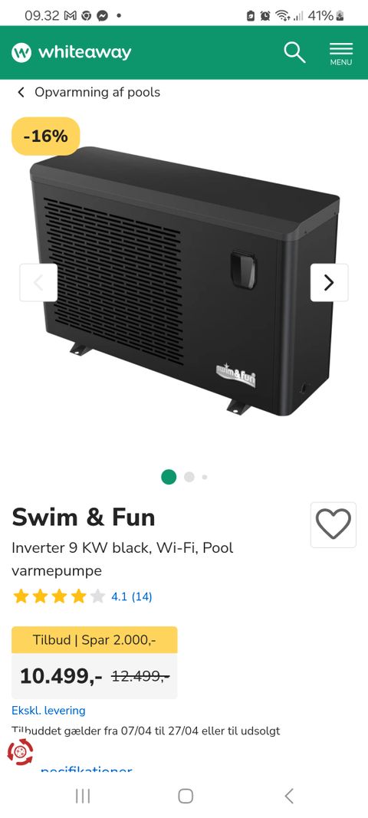Add product to wishlist heart

333,525
